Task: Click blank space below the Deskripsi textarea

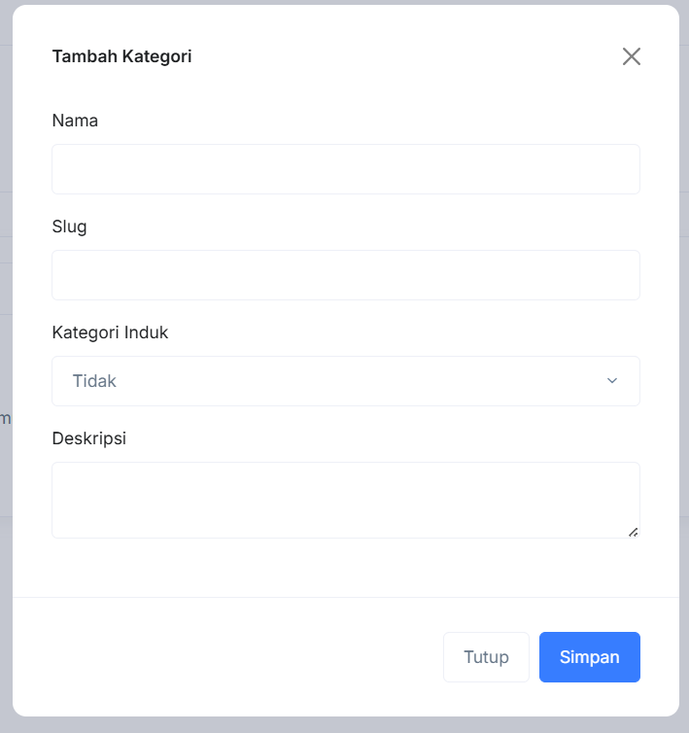Action: pos(345,568)
